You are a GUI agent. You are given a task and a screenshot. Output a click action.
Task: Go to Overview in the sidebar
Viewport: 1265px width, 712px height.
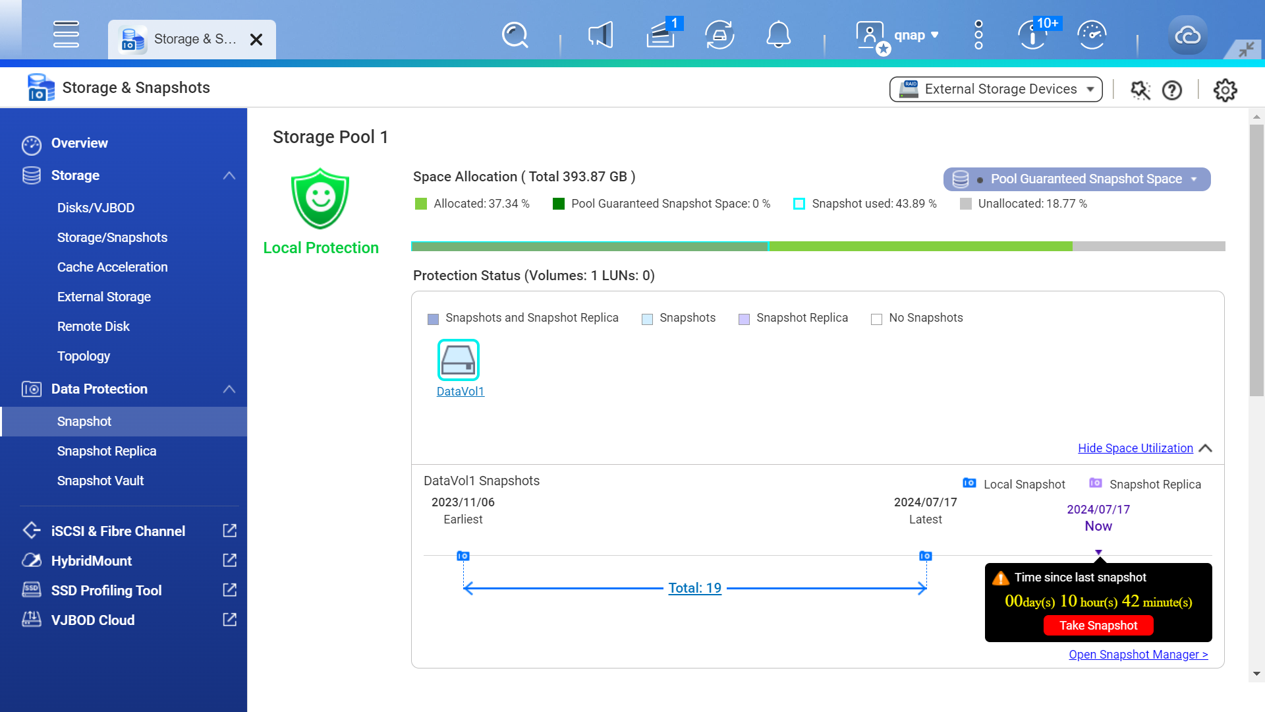coord(79,143)
